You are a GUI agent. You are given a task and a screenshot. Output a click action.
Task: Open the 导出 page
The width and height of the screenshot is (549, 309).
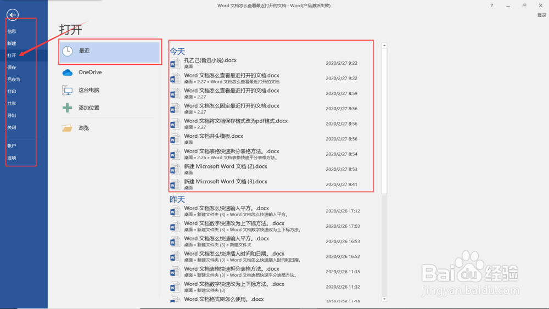(x=12, y=115)
